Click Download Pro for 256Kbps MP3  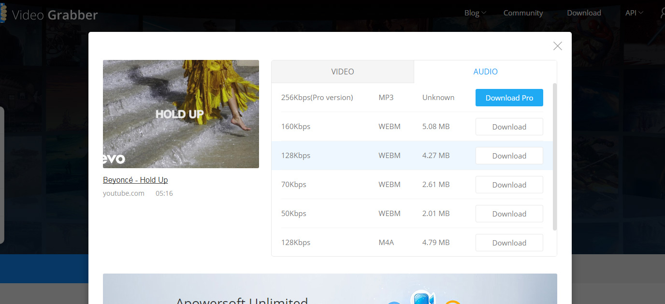tap(509, 97)
